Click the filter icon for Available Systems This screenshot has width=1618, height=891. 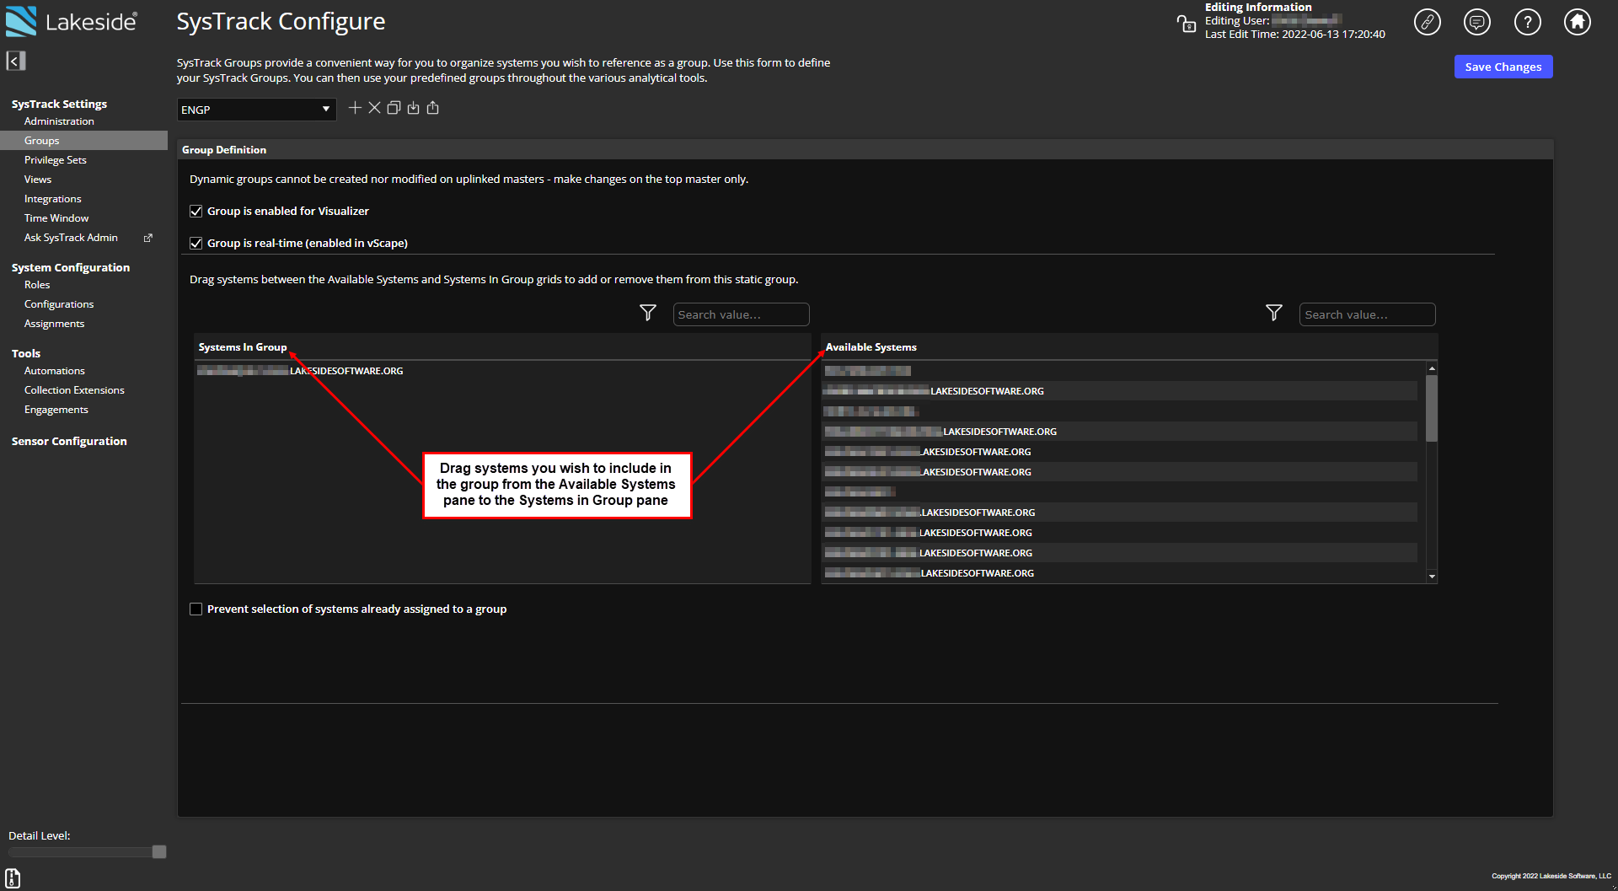(x=1274, y=314)
